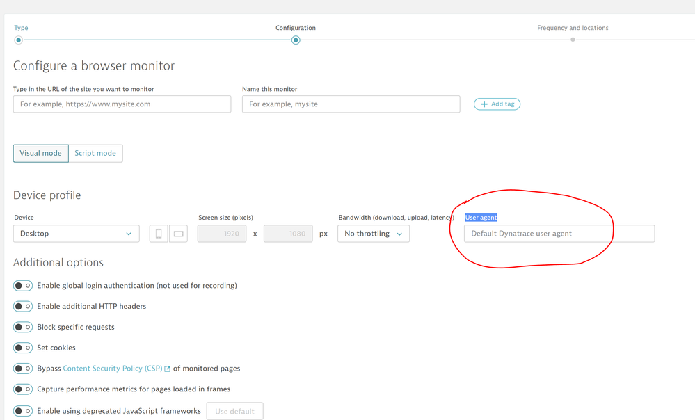Click the URL to monitor field
Viewport: 695px width, 420px height.
tap(122, 104)
